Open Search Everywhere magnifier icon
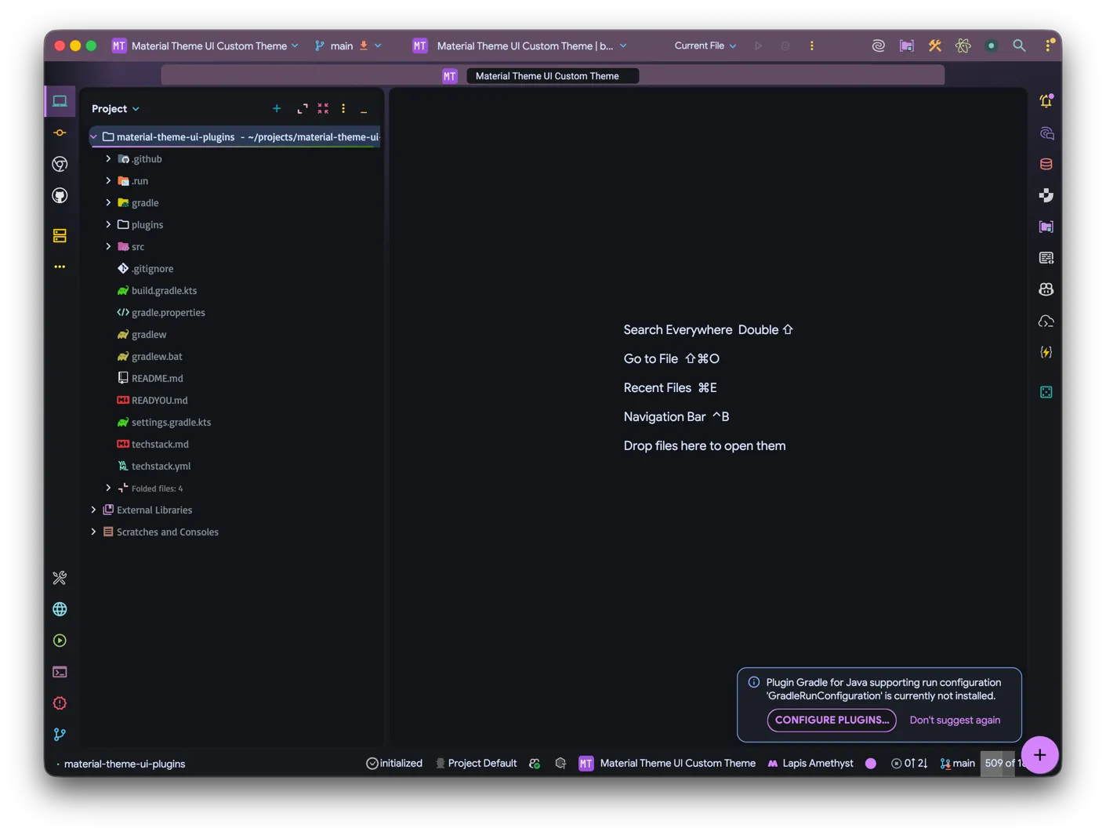The image size is (1106, 835). pyautogui.click(x=1019, y=45)
